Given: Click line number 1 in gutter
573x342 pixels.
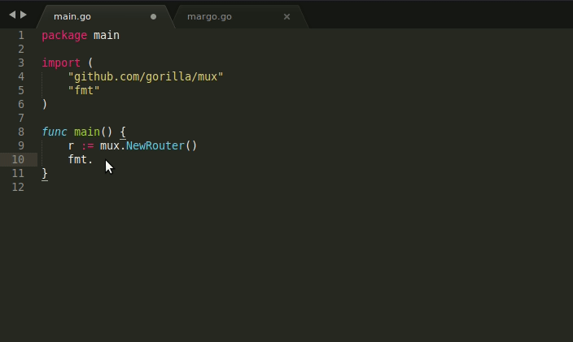Looking at the screenshot, I should (21, 36).
